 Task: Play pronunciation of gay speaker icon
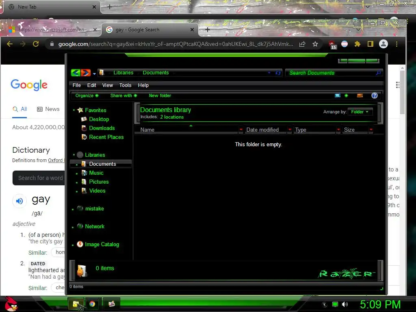tap(19, 201)
